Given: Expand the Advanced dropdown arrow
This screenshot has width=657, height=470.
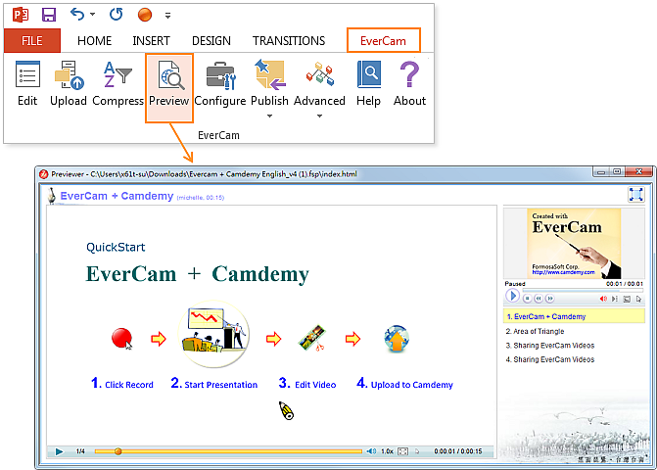Looking at the screenshot, I should coord(319,117).
